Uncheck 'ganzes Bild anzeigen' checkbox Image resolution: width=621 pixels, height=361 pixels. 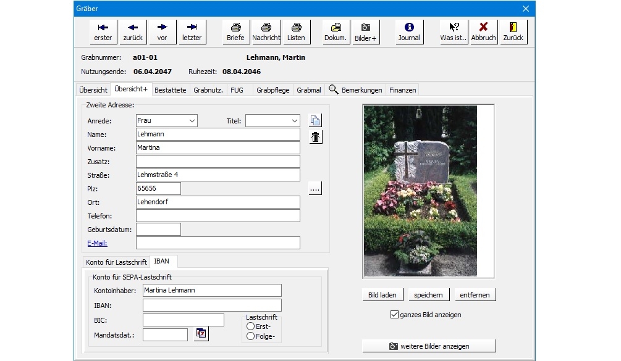(x=395, y=315)
